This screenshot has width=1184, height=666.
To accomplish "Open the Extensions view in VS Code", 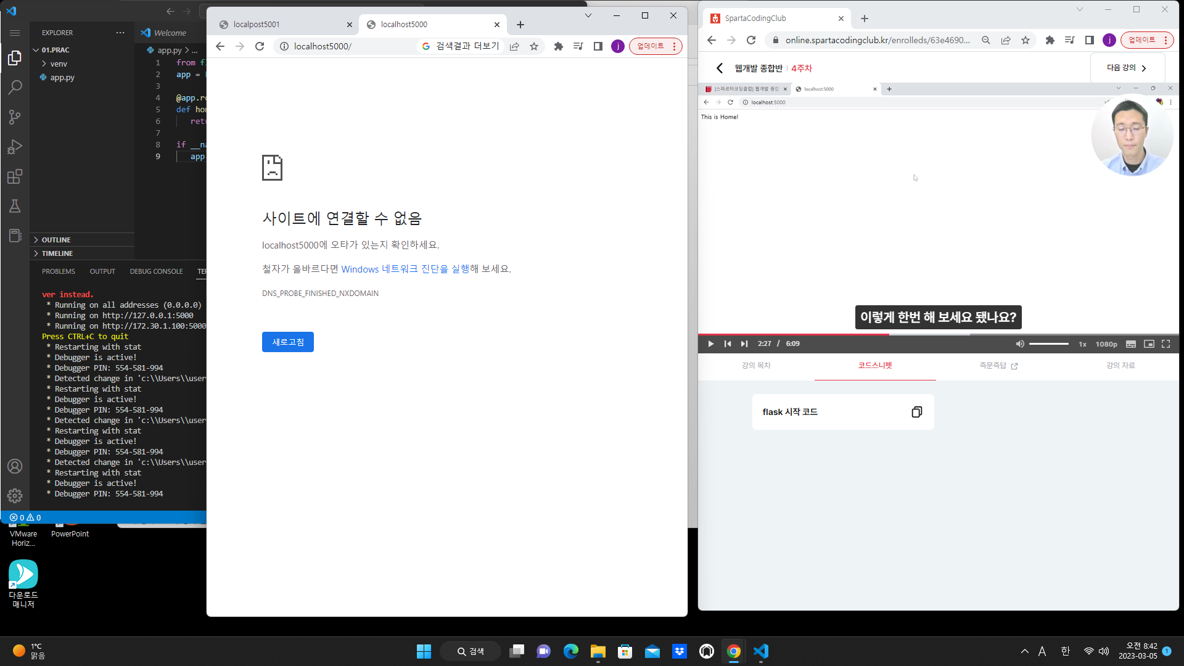I will point(15,176).
